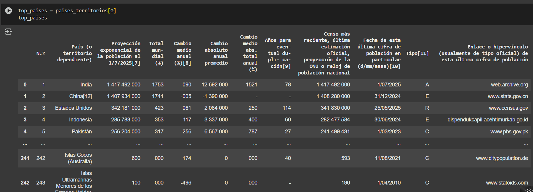Click the date '30/06/2024'
The width and height of the screenshot is (533, 192).
(387, 120)
